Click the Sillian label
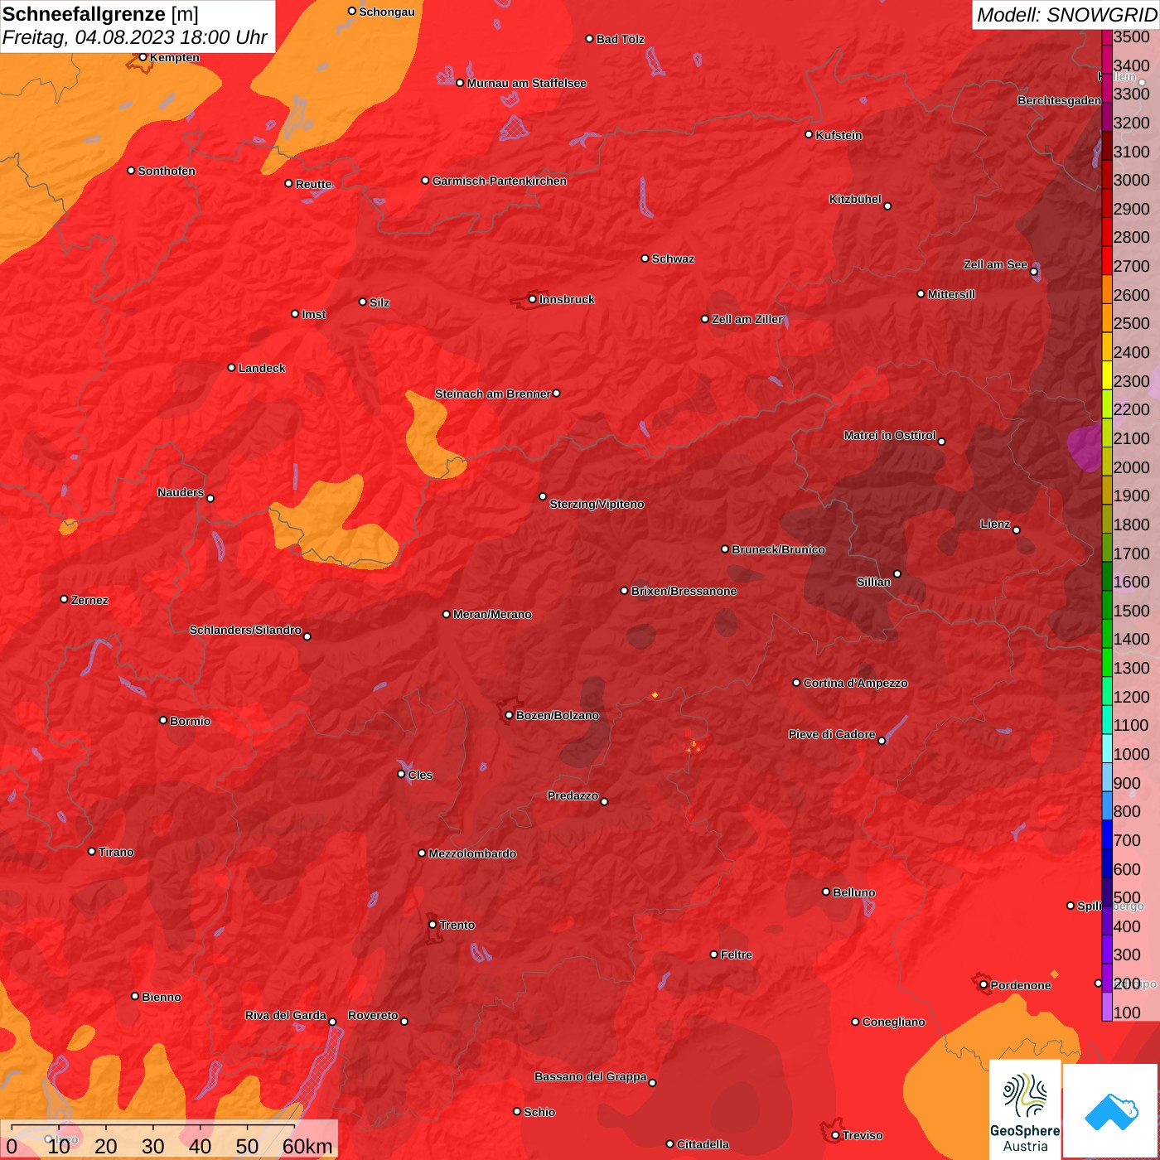 click(873, 582)
